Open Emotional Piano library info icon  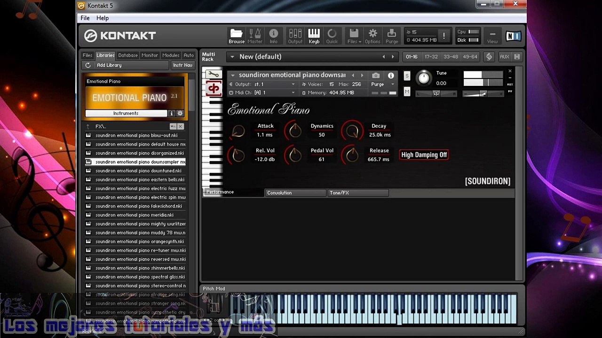point(172,113)
